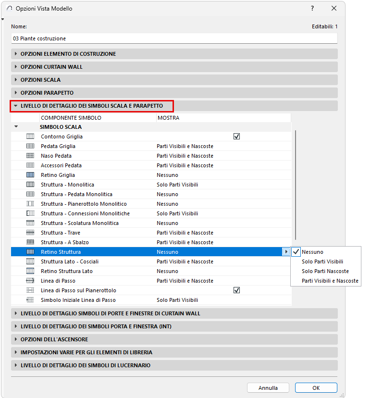This screenshot has height=398, width=371.
Task: Click the Mostra column header
Action: (x=223, y=118)
